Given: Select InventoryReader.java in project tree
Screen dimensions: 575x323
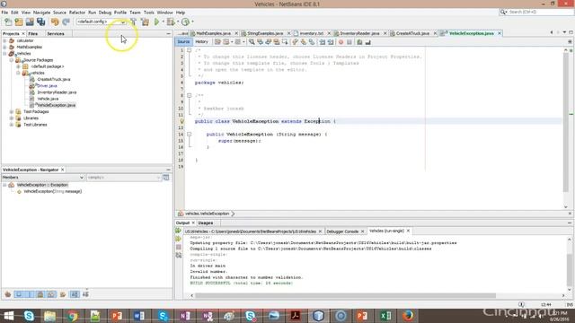Looking at the screenshot, I should click(57, 92).
